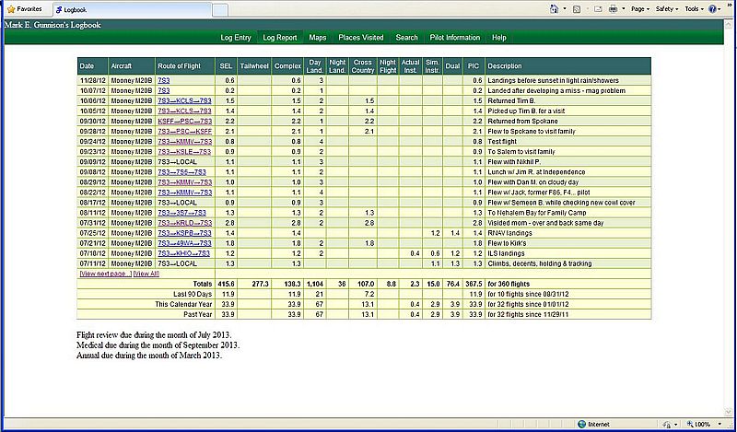Click the Last 90 Days row label
Viewport: 737px width, 432px height.
coord(192,294)
